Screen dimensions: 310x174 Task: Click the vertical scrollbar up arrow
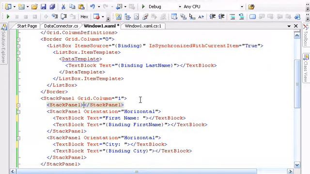tap(297, 35)
